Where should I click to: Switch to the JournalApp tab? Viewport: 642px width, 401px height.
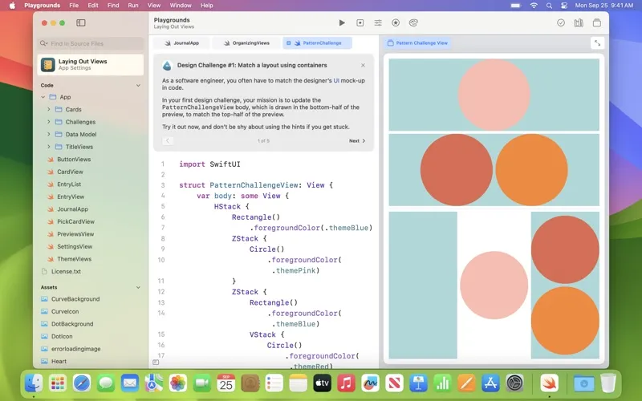[x=182, y=43]
